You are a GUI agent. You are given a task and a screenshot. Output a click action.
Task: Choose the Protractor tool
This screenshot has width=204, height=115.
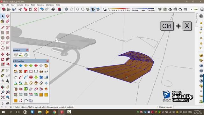(x=3, y=76)
